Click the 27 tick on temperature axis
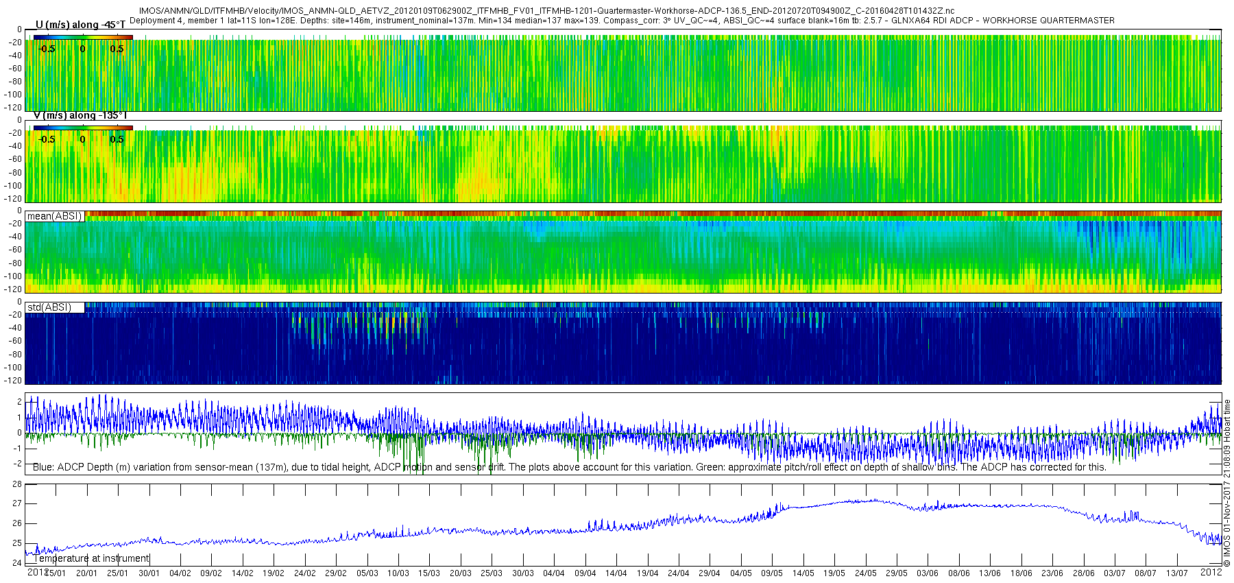The width and height of the screenshot is (1234, 583). (17, 503)
